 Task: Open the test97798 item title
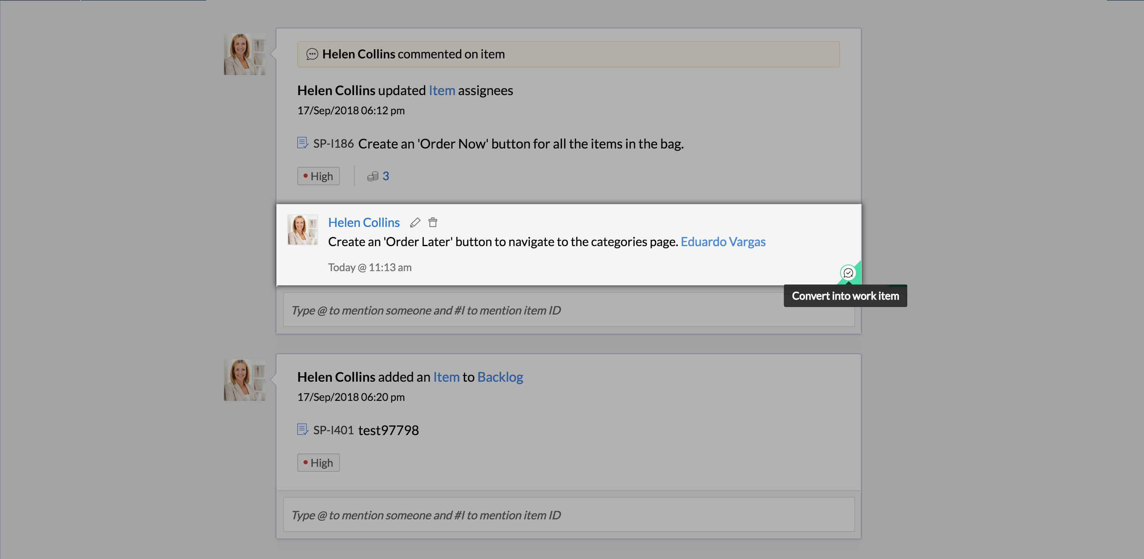[x=388, y=431]
